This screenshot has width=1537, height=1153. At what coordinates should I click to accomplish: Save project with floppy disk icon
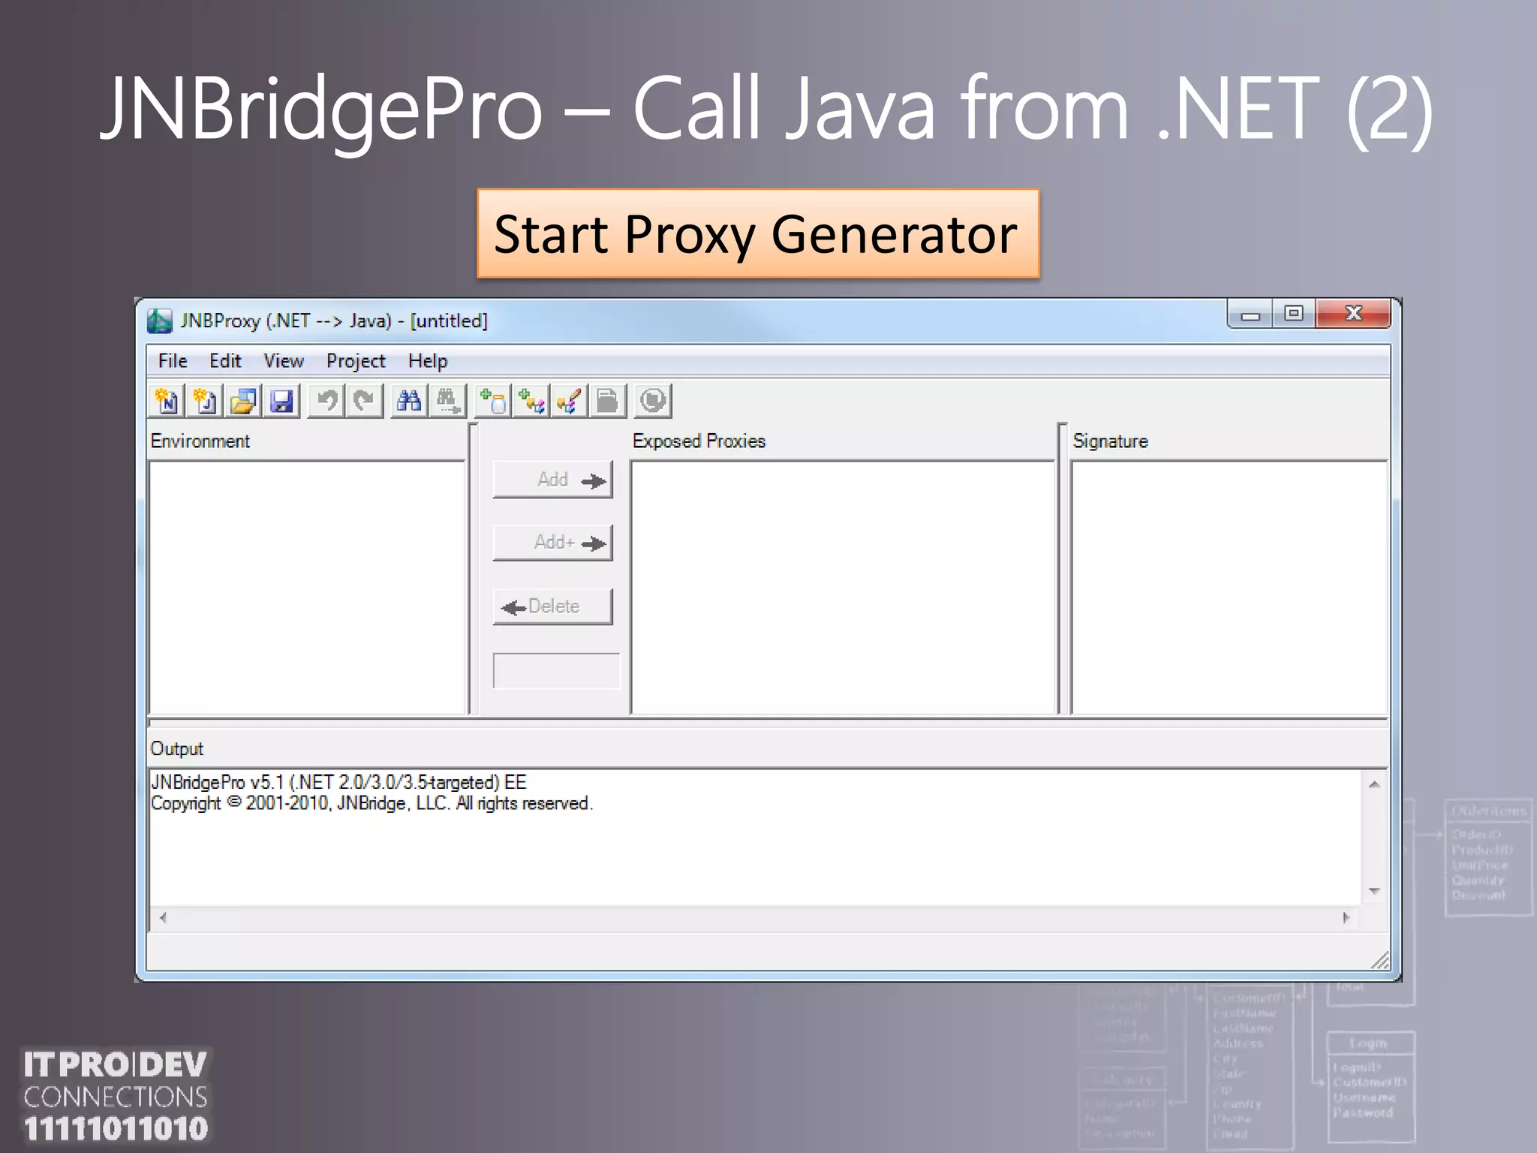click(282, 402)
